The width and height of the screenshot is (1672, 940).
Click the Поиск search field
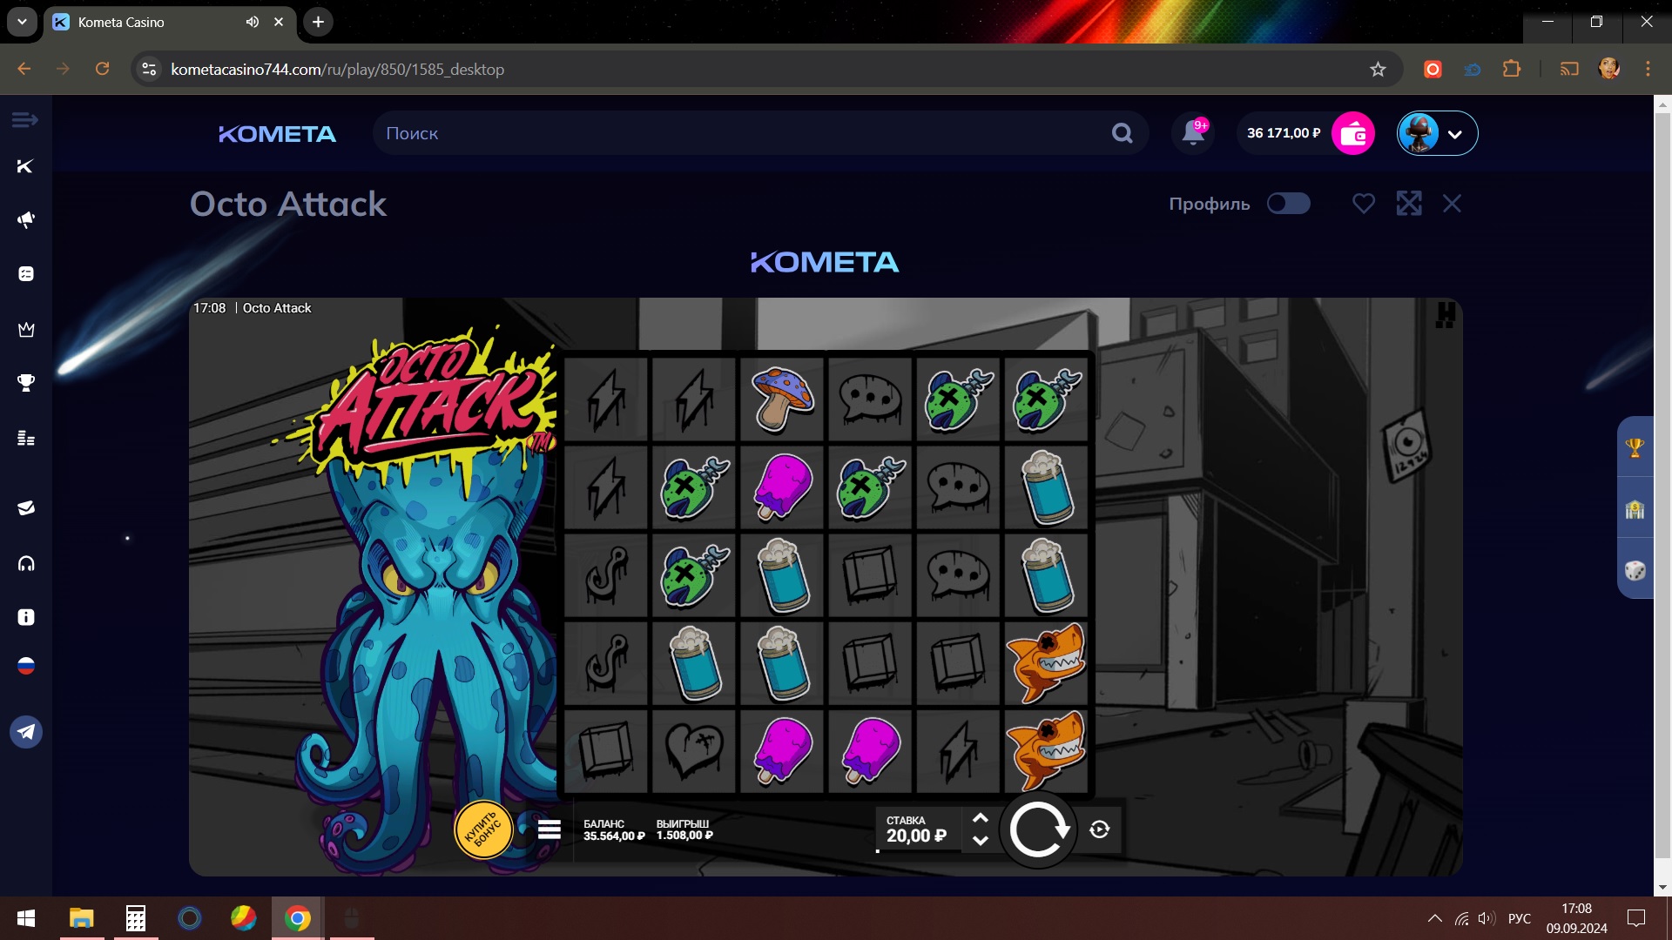pos(740,133)
